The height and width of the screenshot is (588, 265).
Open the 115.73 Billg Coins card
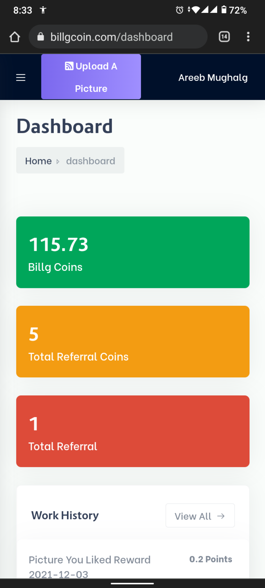tap(133, 252)
